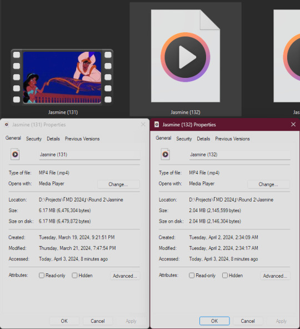
Task: Click size on disk value 2.04 MB (2,146,304 bytes)
Action: (215, 221)
